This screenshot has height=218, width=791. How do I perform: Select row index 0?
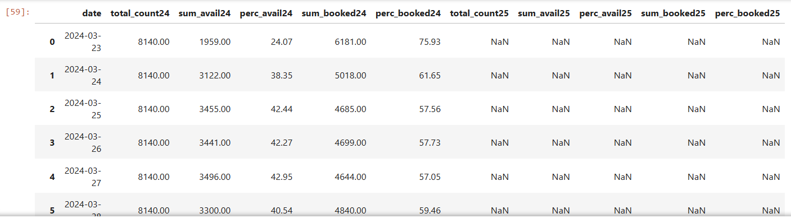coord(52,42)
